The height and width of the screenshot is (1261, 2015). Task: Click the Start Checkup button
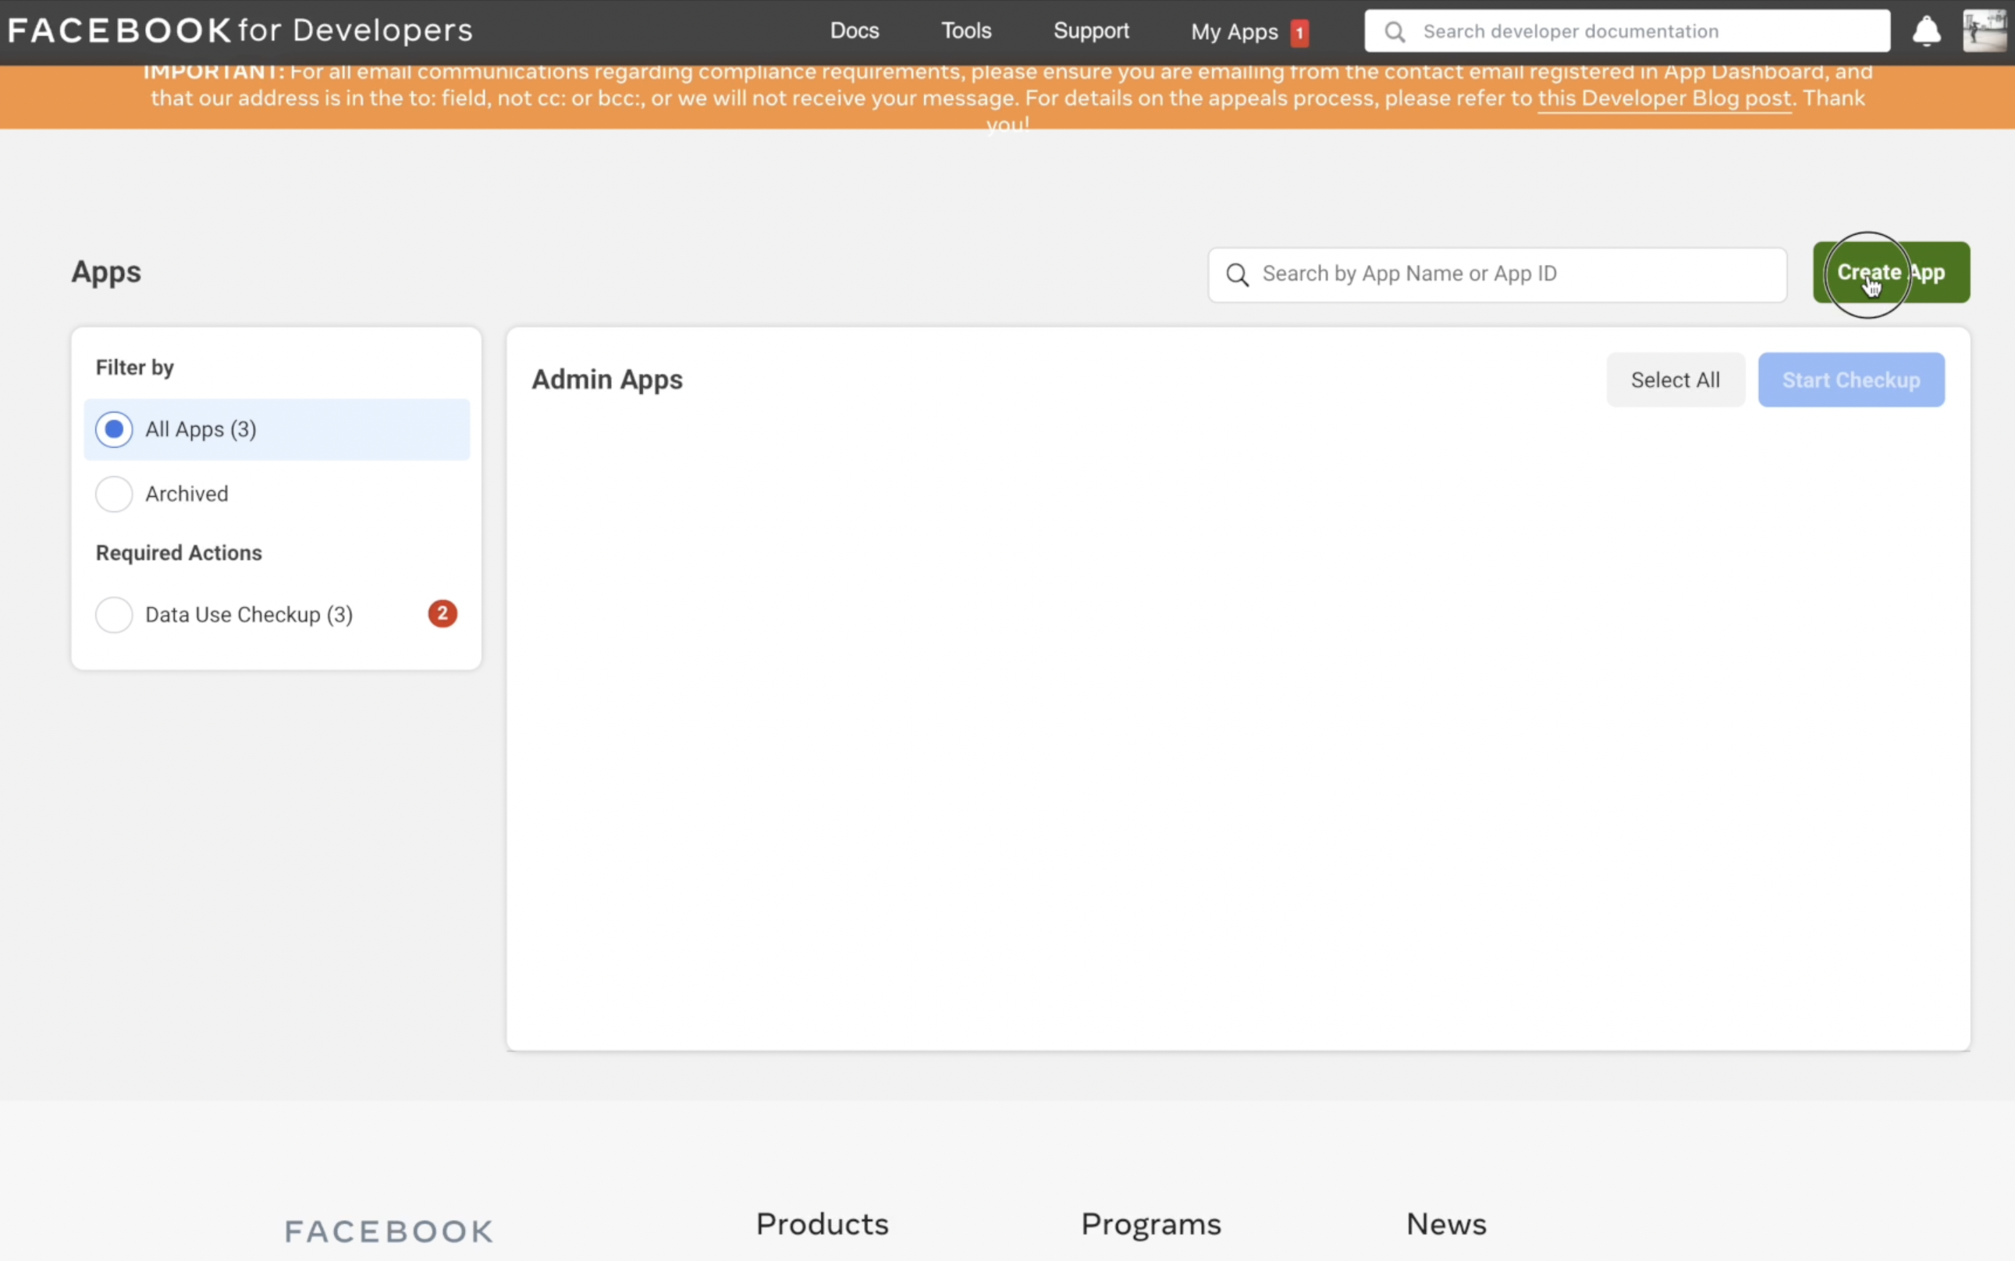1852,379
